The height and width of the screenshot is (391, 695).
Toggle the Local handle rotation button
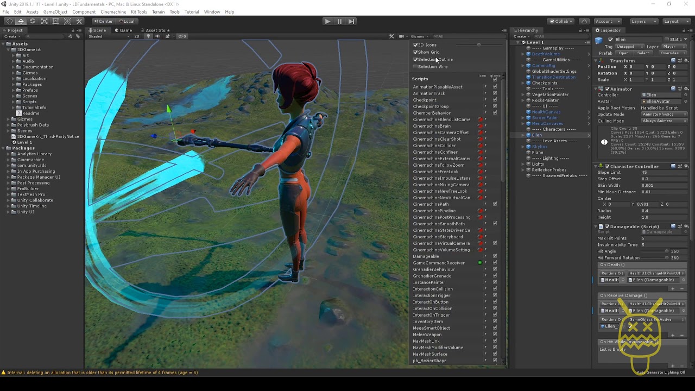point(126,21)
